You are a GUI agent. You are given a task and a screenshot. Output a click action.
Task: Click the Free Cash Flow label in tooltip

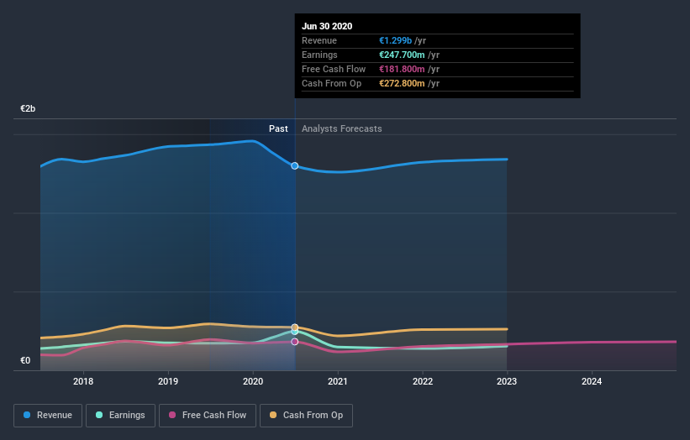point(334,69)
